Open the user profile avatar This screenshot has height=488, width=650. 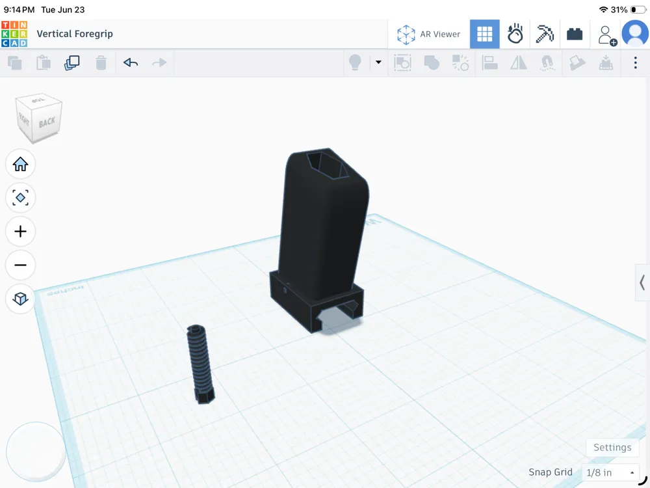[x=635, y=33]
